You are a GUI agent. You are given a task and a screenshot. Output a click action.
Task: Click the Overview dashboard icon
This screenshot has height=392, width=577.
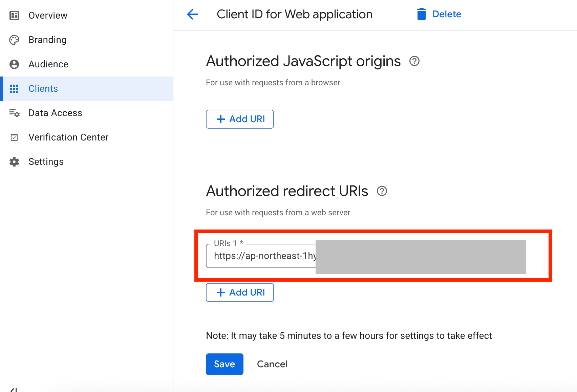14,16
